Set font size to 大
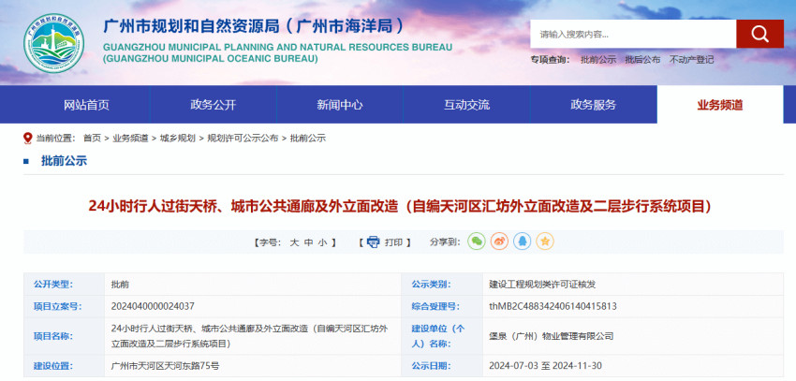 click(x=294, y=242)
